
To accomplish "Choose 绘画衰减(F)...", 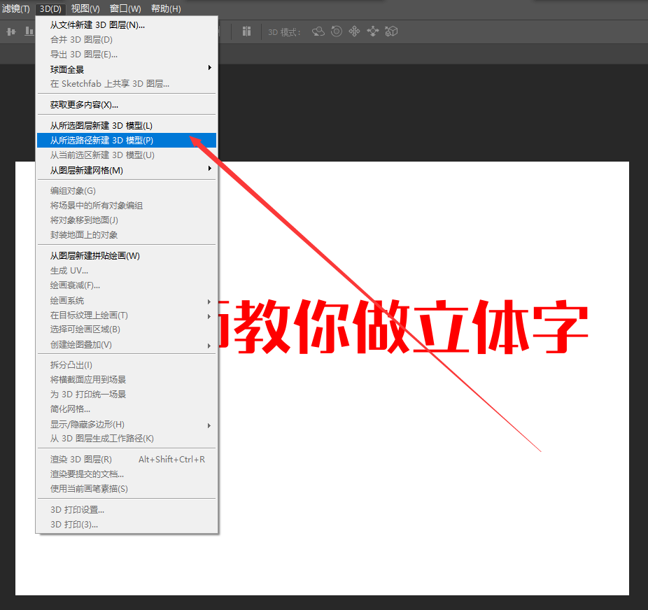I will click(127, 285).
